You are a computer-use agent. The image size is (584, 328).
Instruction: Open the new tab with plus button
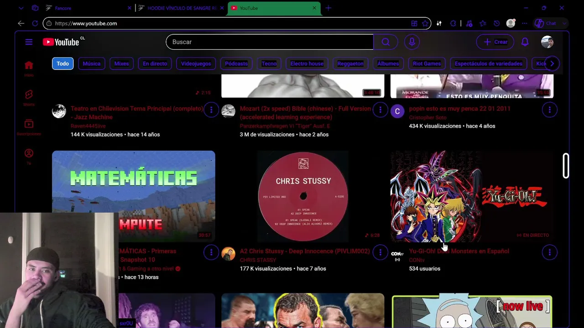328,8
